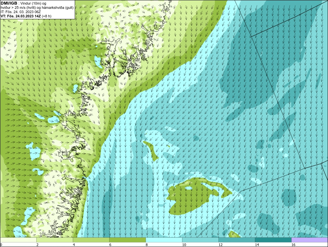Click the 0–2 m/s pale legend swatch
Screen dimensions: 328x247
18,240
